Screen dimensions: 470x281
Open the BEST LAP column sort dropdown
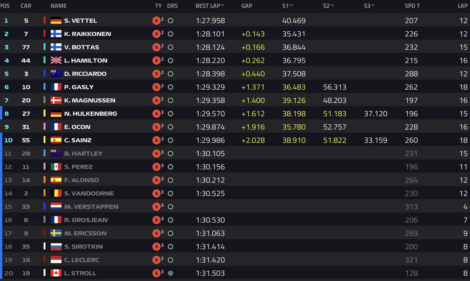(222, 5)
